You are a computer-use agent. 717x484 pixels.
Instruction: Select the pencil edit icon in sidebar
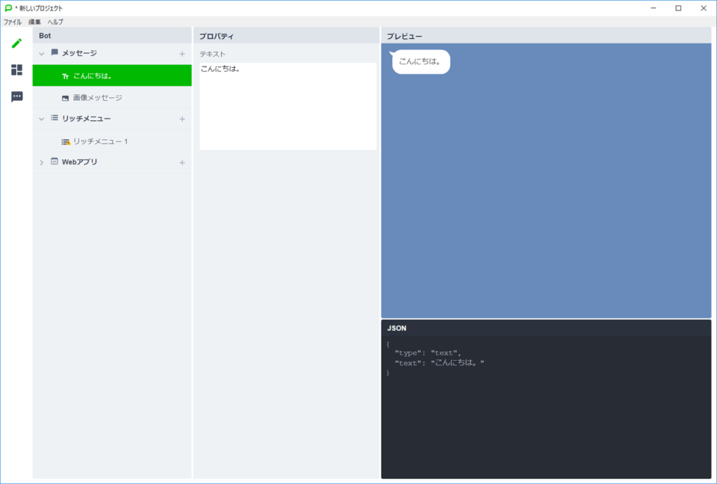pos(17,43)
